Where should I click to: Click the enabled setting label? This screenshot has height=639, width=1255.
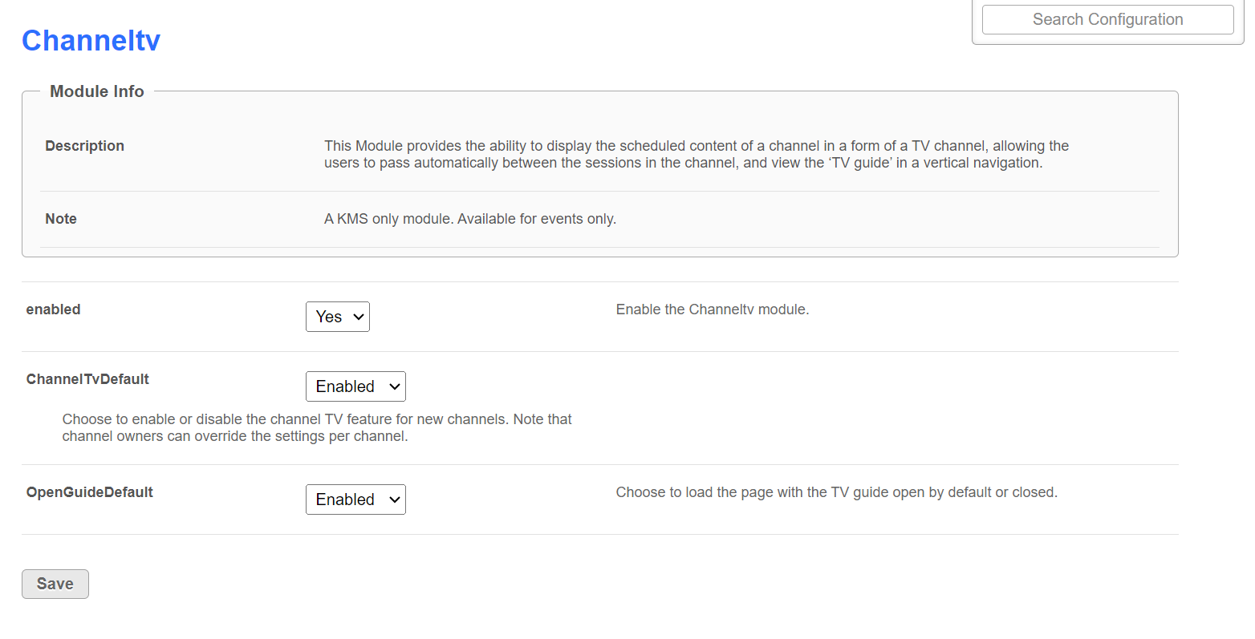click(x=53, y=309)
